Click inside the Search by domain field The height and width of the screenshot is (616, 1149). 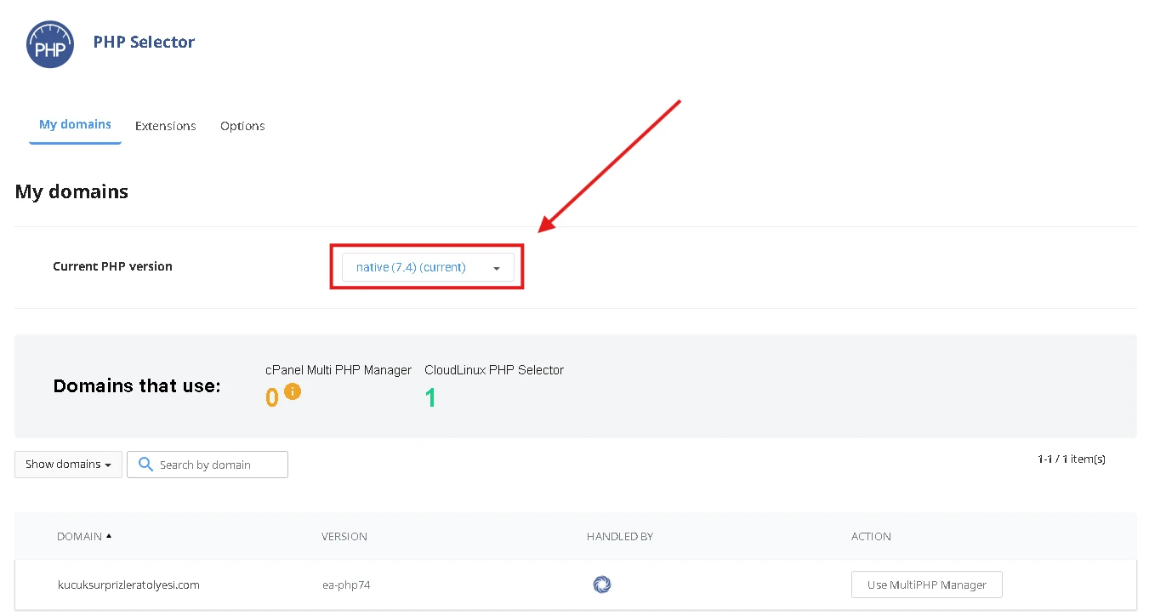(x=213, y=465)
